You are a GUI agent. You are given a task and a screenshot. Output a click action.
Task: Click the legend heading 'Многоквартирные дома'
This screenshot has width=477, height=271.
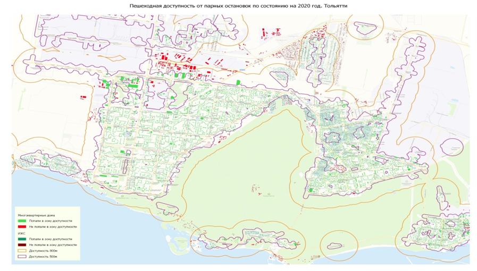36,215
